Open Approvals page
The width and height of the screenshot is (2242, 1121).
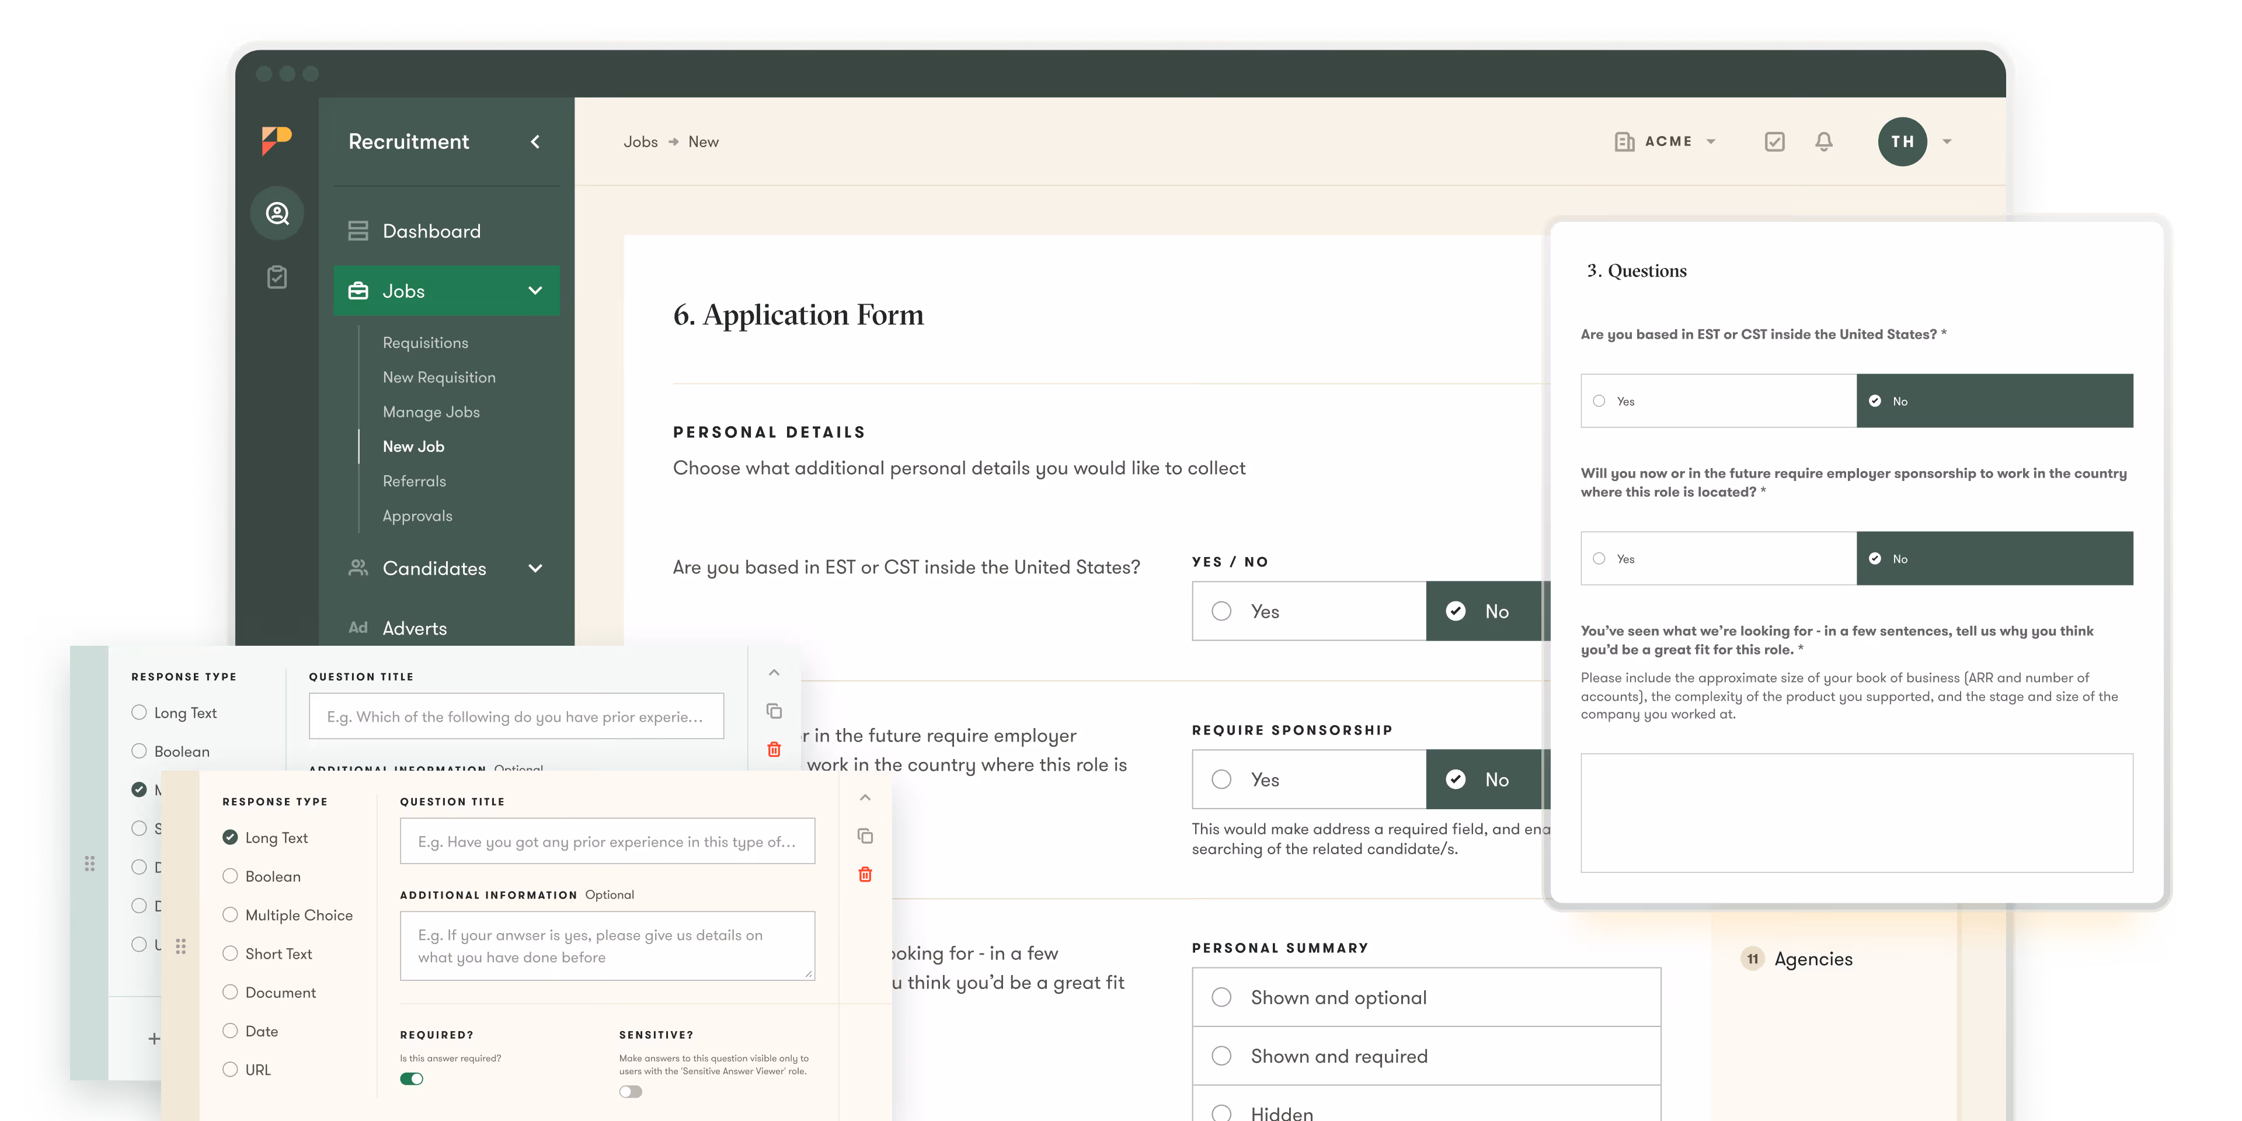418,516
